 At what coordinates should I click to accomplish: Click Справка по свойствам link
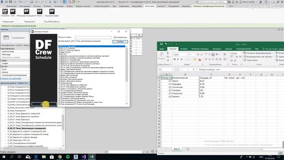coord(11,78)
